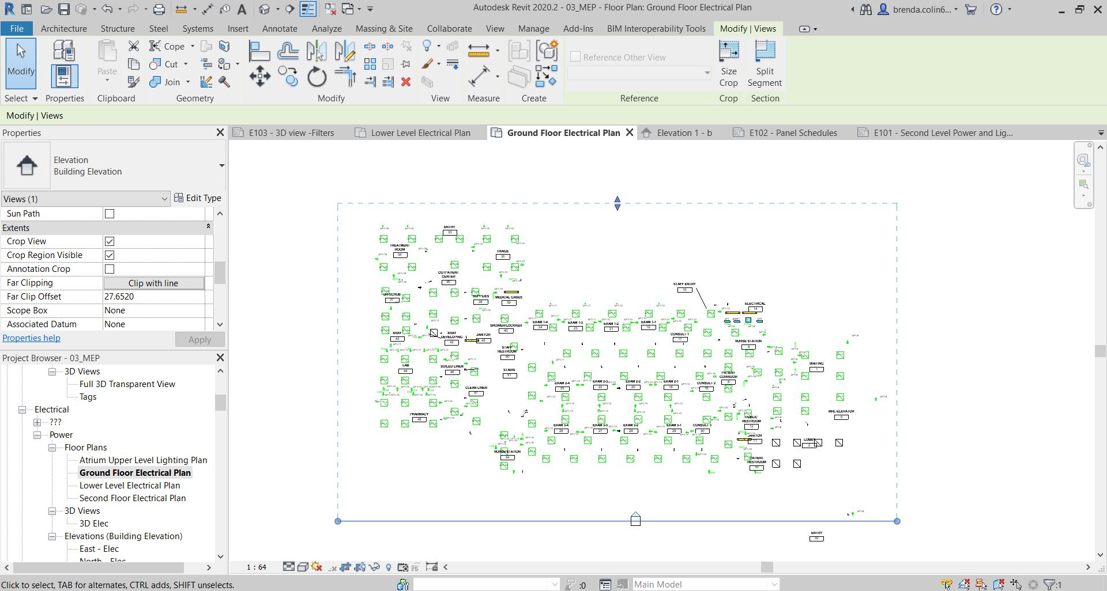The image size is (1107, 591).
Task: Open the element type selector dropdown
Action: 221,166
